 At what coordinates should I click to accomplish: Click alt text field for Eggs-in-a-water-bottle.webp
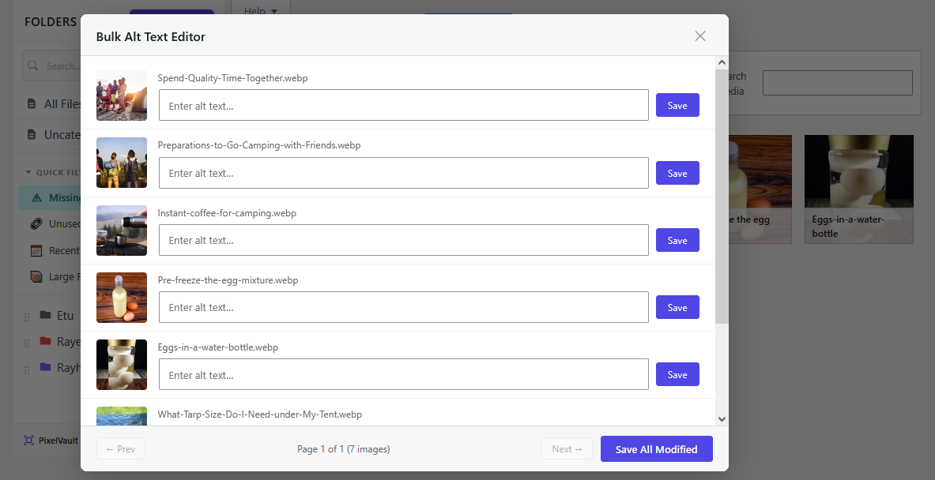click(x=404, y=374)
